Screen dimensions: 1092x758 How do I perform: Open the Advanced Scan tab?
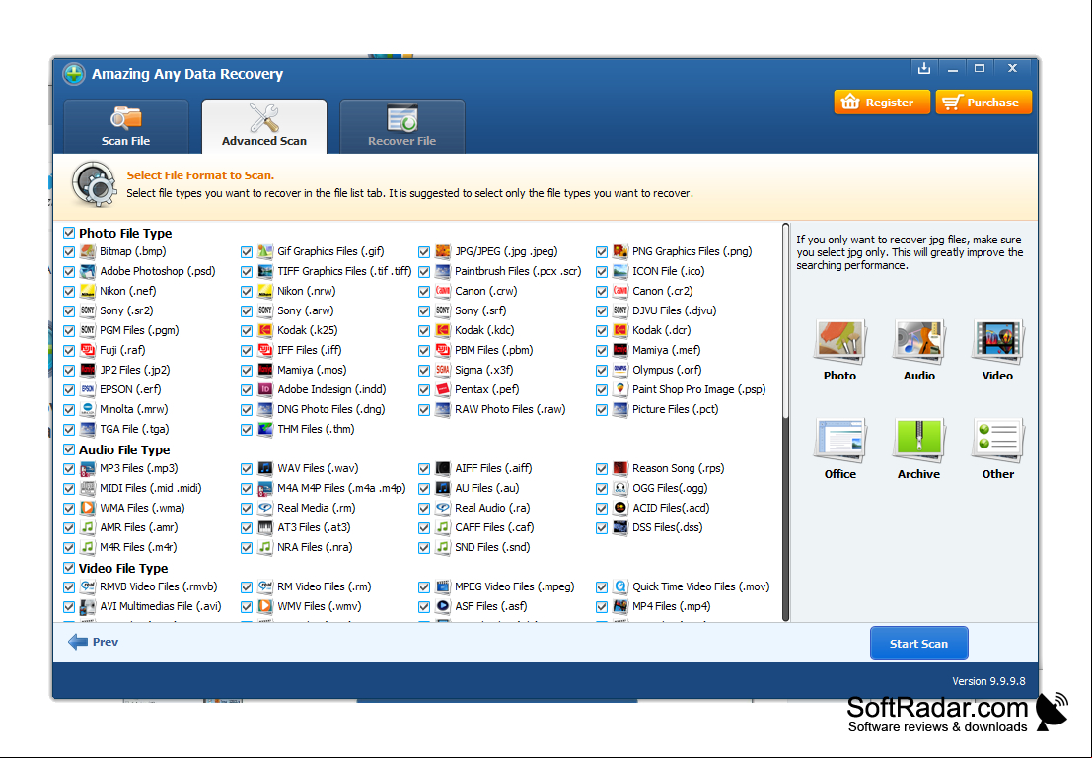coord(264,127)
